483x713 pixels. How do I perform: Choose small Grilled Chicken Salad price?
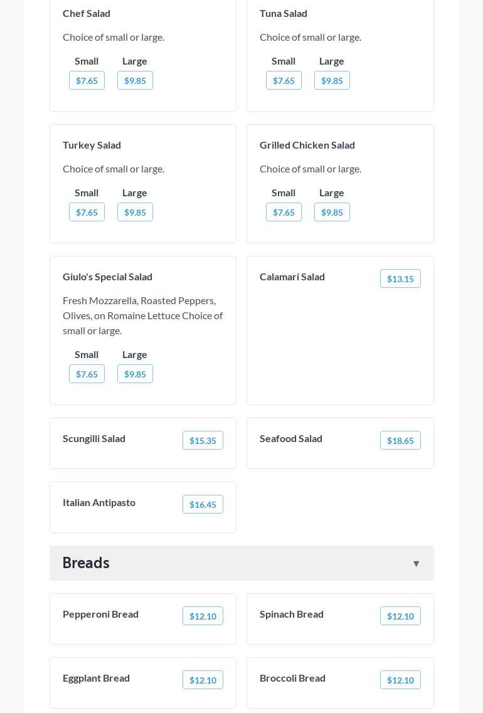(284, 213)
